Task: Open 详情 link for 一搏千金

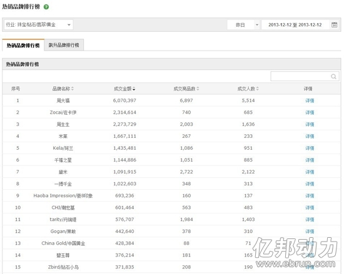Action: [310, 184]
